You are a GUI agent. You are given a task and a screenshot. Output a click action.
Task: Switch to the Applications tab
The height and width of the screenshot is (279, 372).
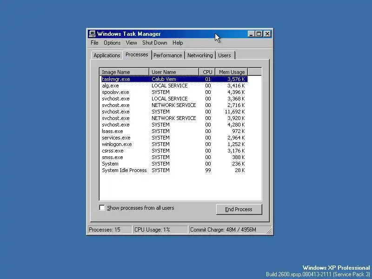pyautogui.click(x=107, y=55)
